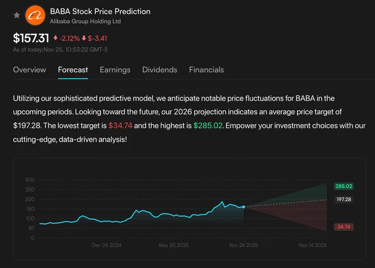Click the red down arrow beside -2.12%

[x=56, y=37]
